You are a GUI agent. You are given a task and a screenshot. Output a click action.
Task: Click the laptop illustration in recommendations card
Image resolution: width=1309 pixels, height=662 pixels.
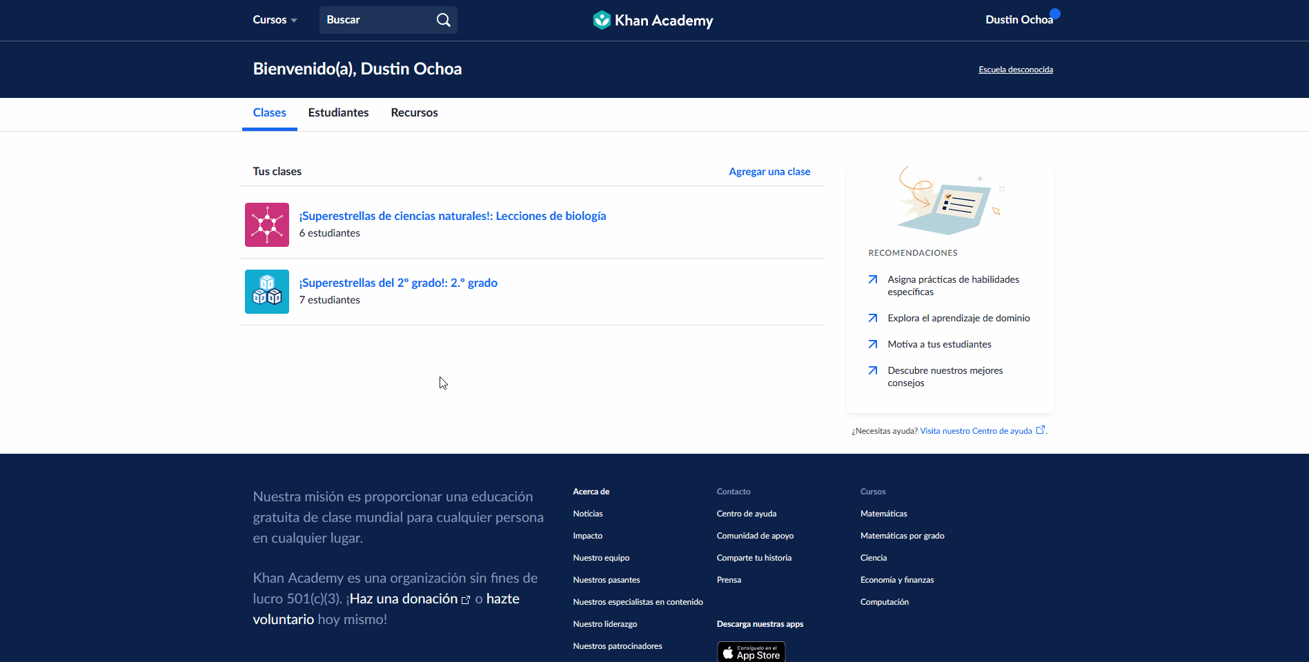(949, 201)
